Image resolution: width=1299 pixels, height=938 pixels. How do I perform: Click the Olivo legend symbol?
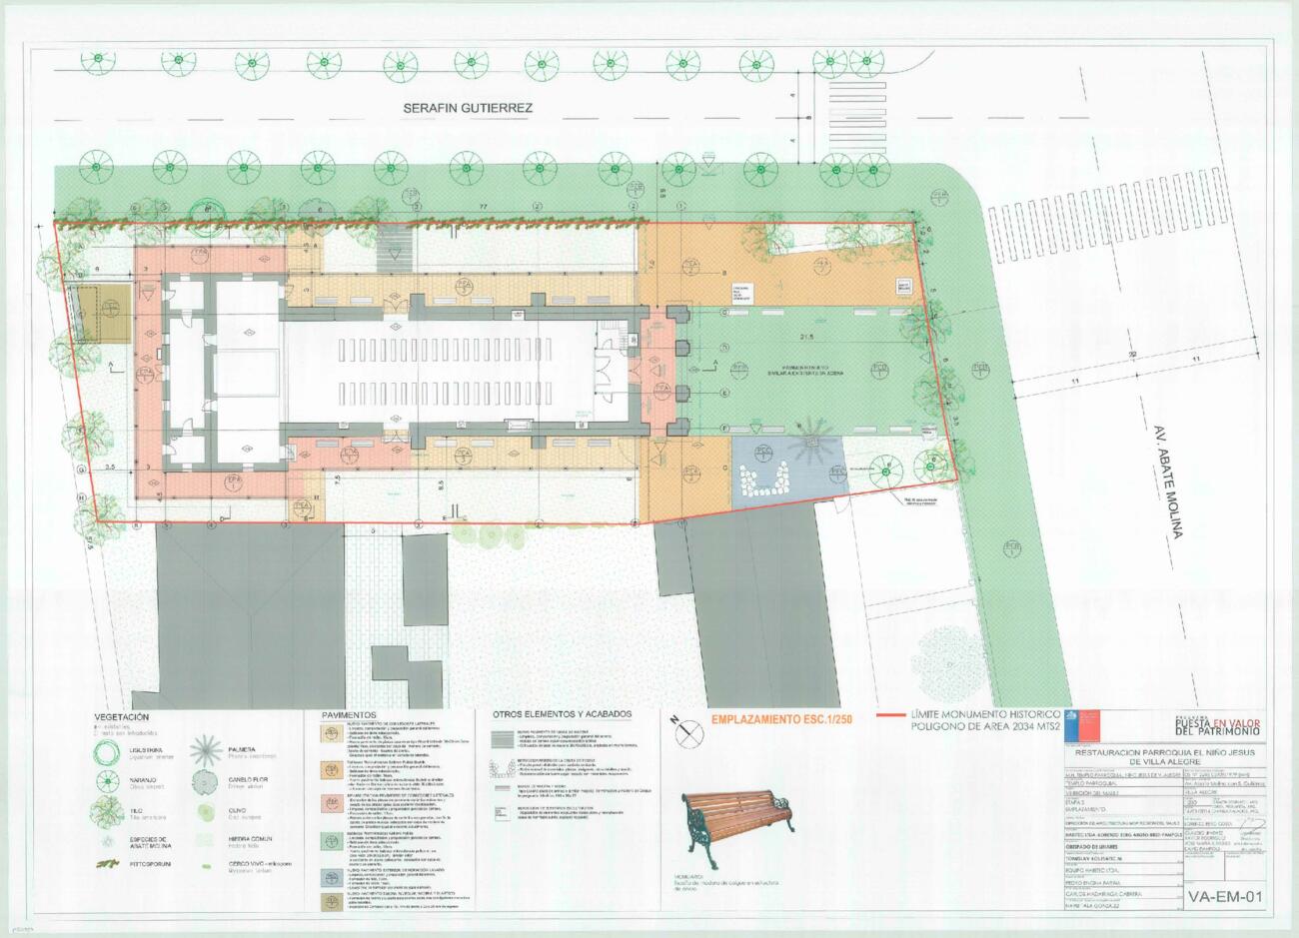pos(207,810)
